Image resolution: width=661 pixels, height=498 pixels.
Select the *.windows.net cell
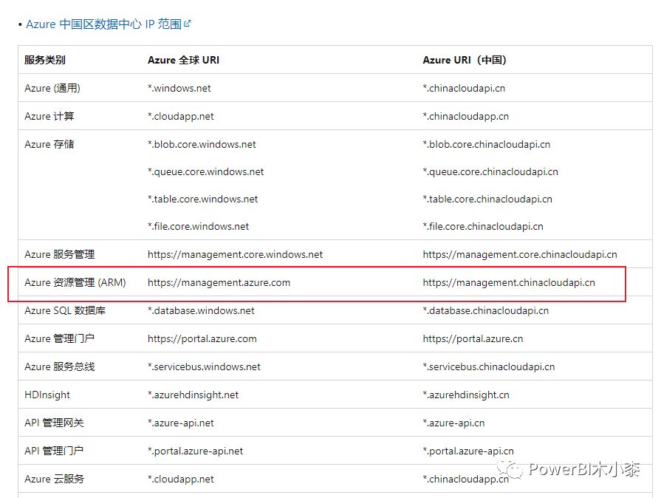click(x=179, y=88)
